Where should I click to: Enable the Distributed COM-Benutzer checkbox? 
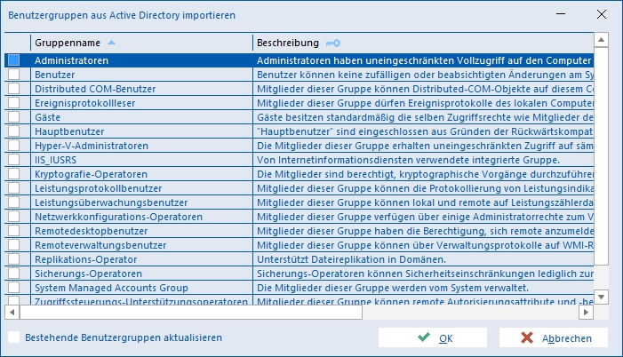point(14,89)
